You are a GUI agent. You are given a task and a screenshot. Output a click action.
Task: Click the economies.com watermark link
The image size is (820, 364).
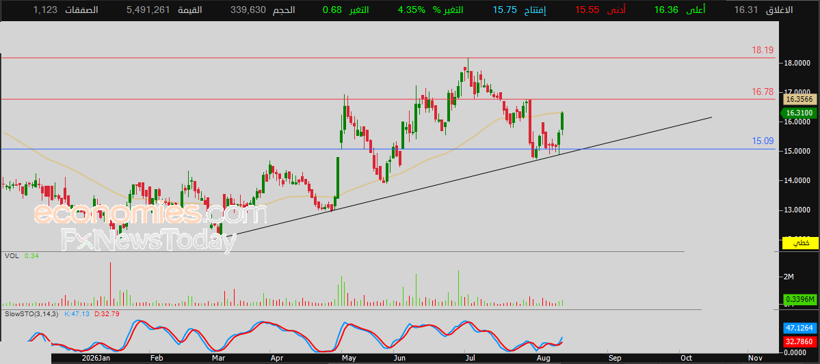click(150, 214)
